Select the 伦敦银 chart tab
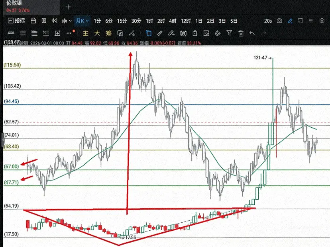This screenshot has width=330, height=247. (31, 7)
